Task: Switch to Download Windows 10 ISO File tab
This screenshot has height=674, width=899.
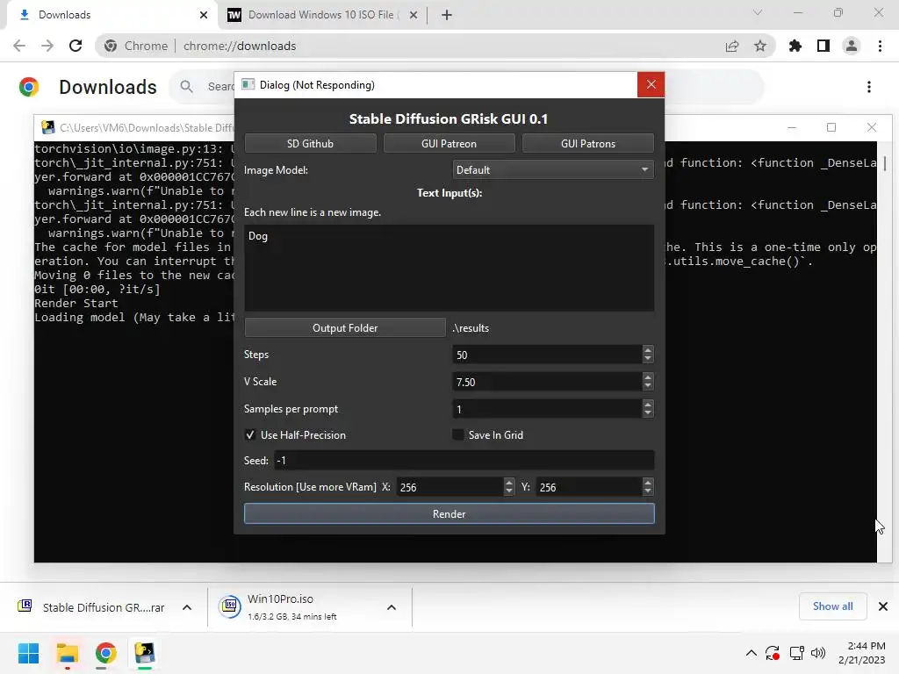Action: [323, 15]
